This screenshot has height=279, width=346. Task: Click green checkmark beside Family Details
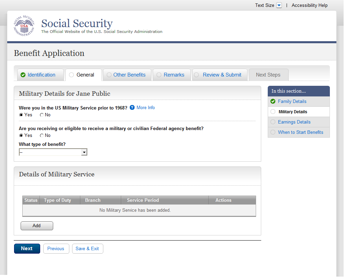[x=273, y=102]
